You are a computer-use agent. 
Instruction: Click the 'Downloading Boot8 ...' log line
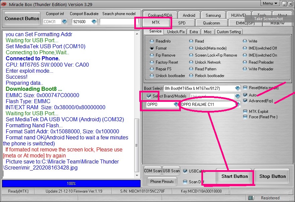[34, 89]
